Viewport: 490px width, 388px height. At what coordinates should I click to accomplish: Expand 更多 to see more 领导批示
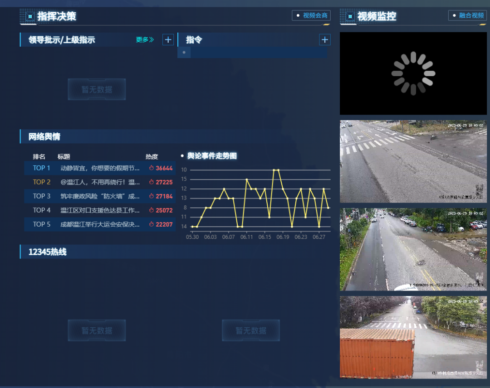(x=145, y=40)
